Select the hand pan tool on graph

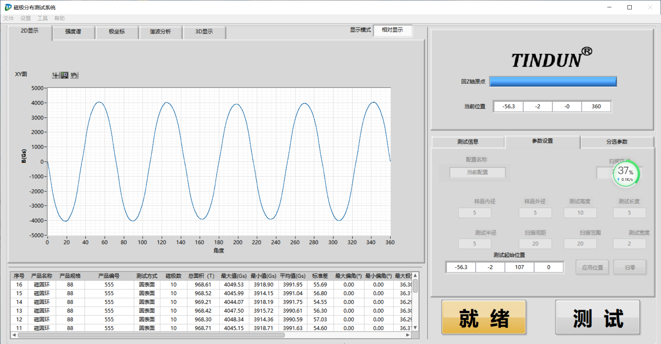coord(74,75)
